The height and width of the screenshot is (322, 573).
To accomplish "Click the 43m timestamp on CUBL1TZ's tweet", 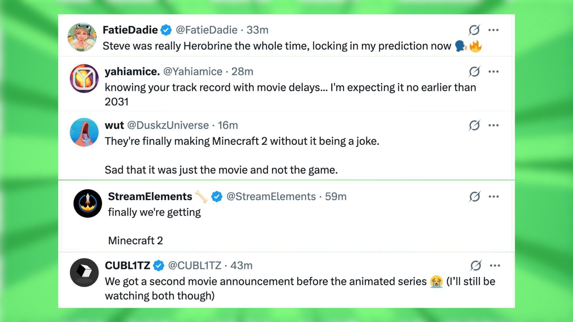I will point(241,265).
